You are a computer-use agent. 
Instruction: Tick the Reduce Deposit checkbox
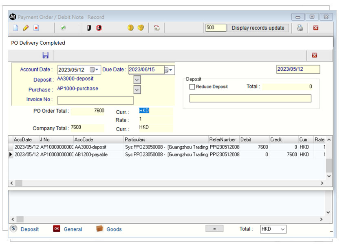pos(192,87)
